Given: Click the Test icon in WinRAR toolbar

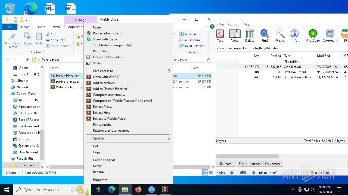Looking at the screenshot, I should 220,36.
